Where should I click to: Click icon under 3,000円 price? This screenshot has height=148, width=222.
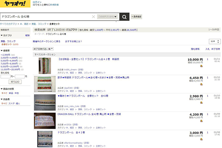[x=201, y=139]
